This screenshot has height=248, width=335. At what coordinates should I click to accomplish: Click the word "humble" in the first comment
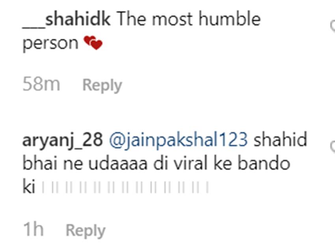tap(230, 19)
